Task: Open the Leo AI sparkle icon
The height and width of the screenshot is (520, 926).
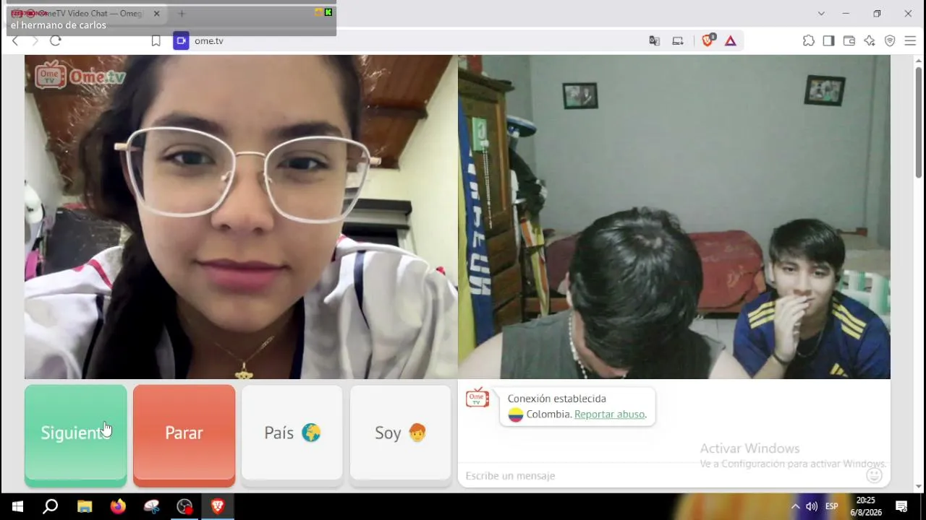Action: click(x=870, y=41)
